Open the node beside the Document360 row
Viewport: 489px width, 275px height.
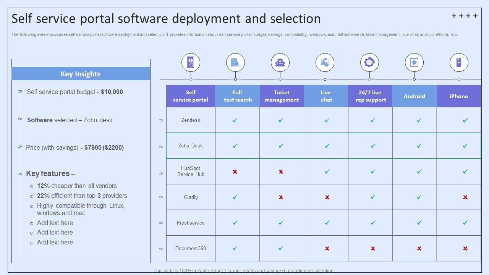pyautogui.click(x=160, y=248)
